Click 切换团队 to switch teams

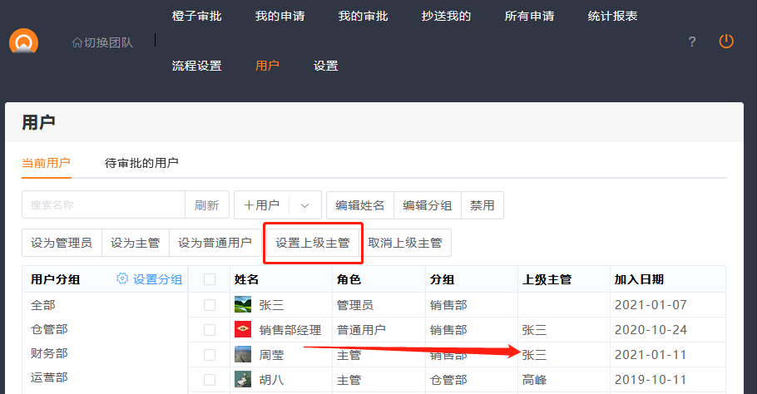pos(102,42)
